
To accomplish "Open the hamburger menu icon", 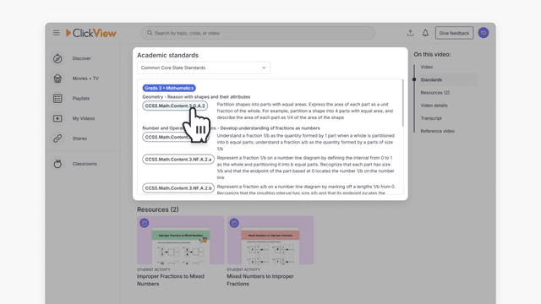I will [57, 33].
